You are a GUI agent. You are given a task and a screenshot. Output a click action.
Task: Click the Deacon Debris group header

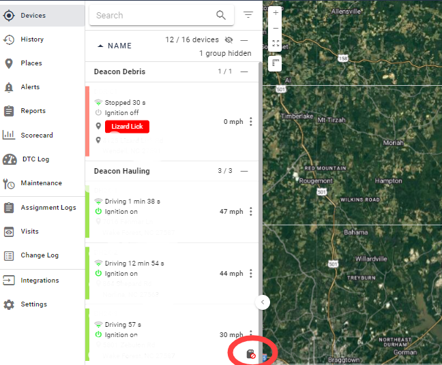click(x=172, y=72)
